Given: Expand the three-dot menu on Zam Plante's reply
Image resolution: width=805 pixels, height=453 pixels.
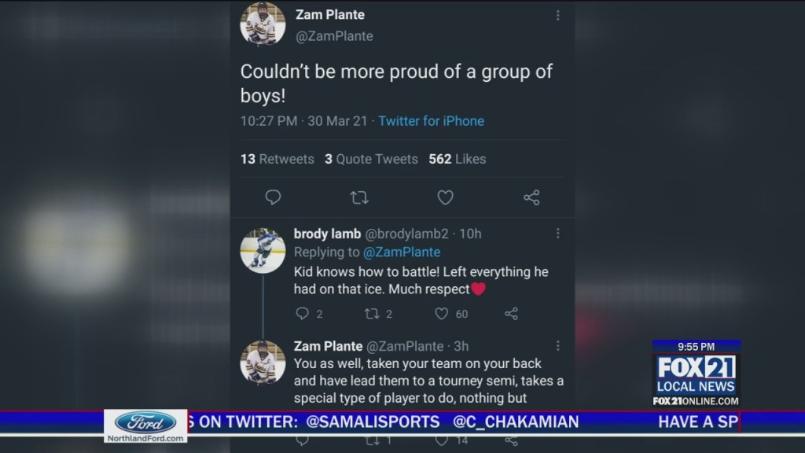Looking at the screenshot, I should (558, 345).
